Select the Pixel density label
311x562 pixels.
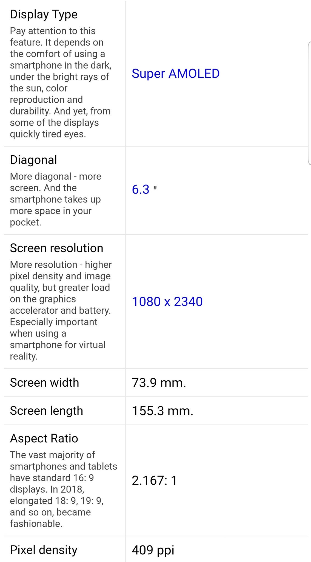click(44, 550)
